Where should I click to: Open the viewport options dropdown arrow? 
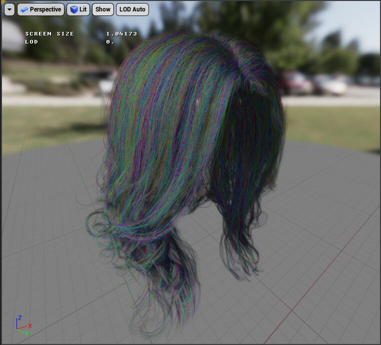(9, 9)
